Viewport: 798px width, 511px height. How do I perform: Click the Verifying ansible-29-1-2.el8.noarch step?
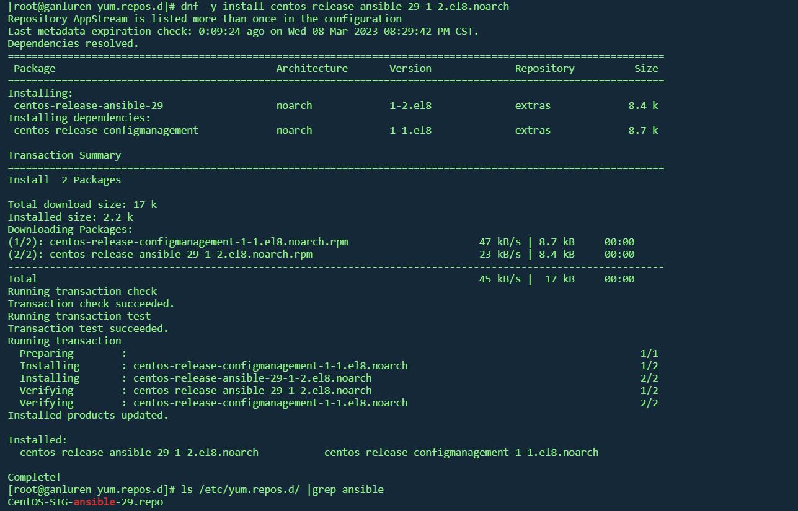339,390
